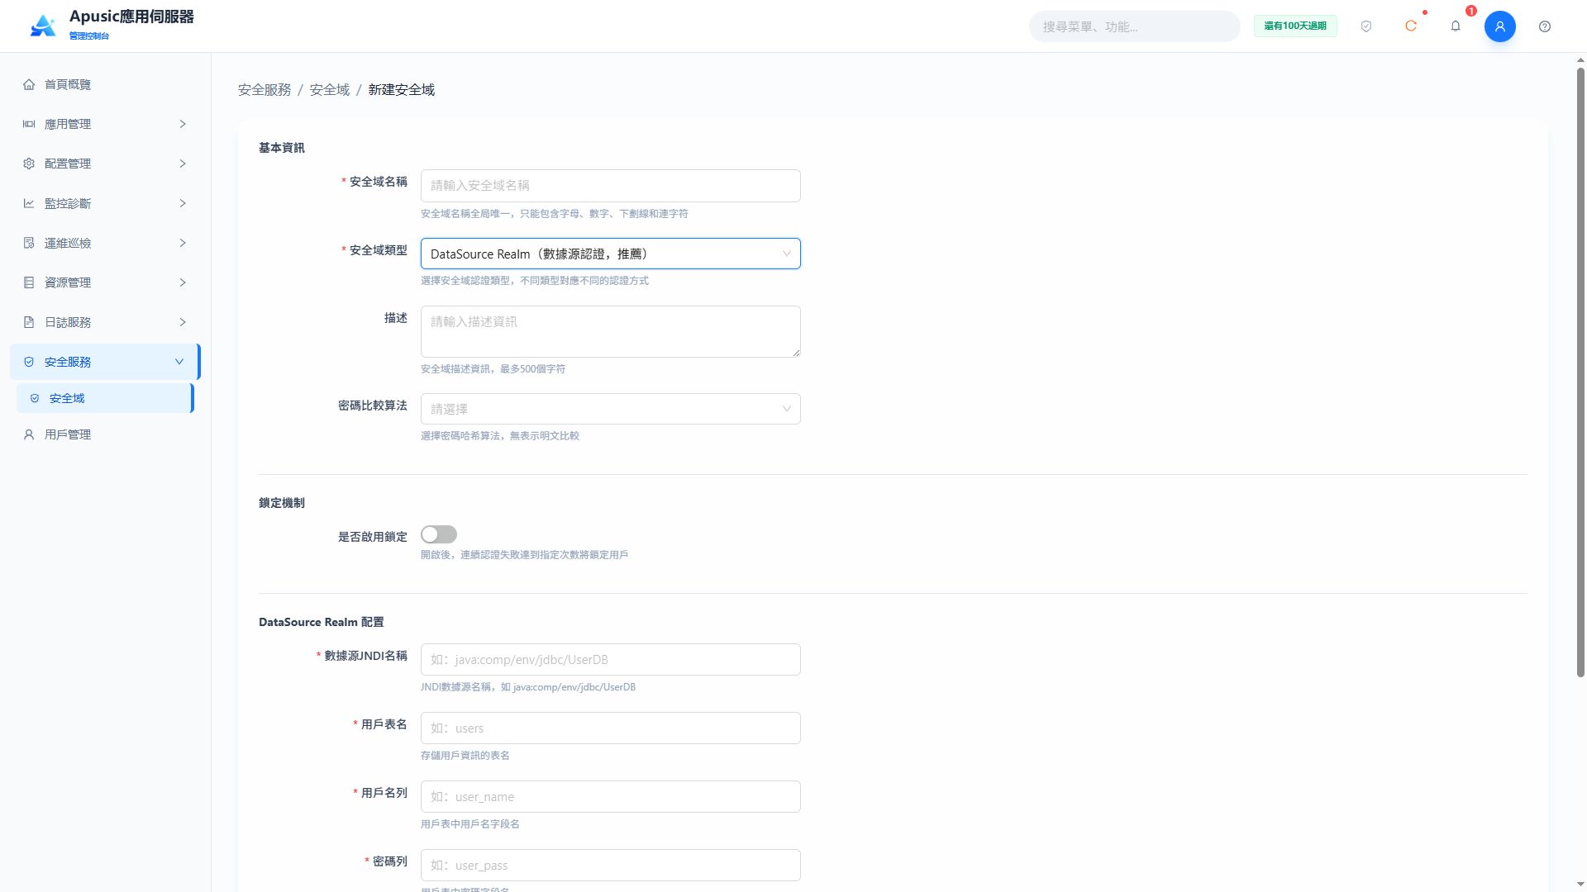The width and height of the screenshot is (1587, 892).
Task: Expand the 資源管理 menu chevron
Action: click(183, 282)
